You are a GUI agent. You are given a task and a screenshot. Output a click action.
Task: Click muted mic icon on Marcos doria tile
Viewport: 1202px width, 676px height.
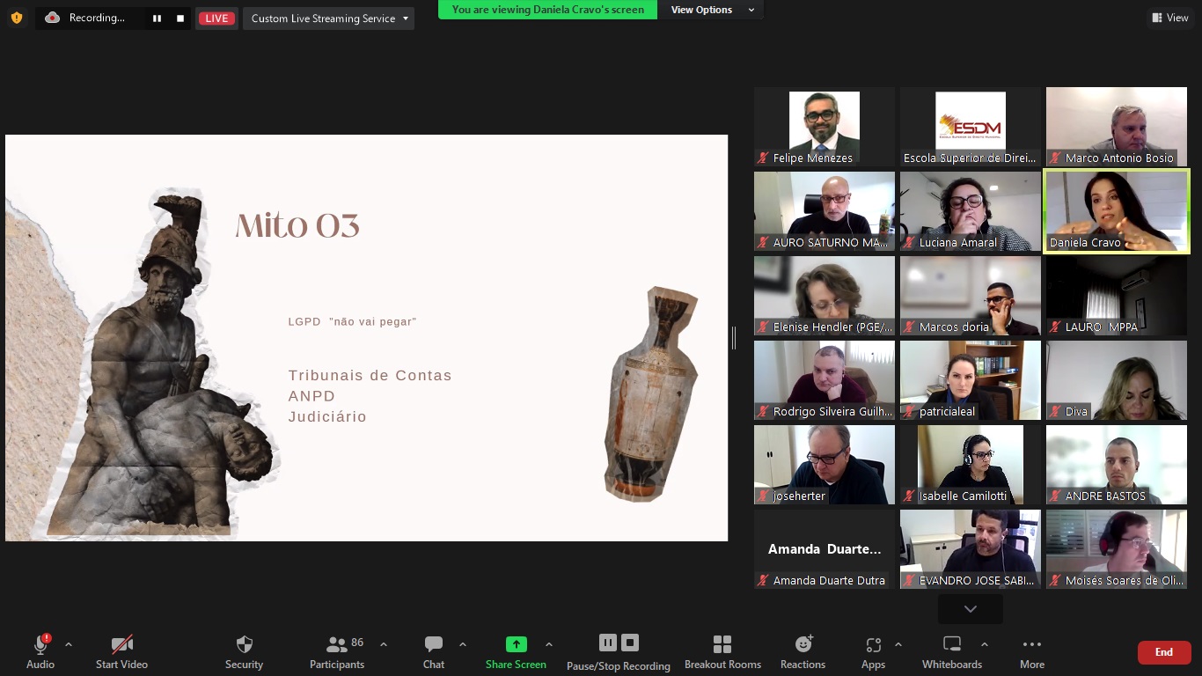[909, 327]
